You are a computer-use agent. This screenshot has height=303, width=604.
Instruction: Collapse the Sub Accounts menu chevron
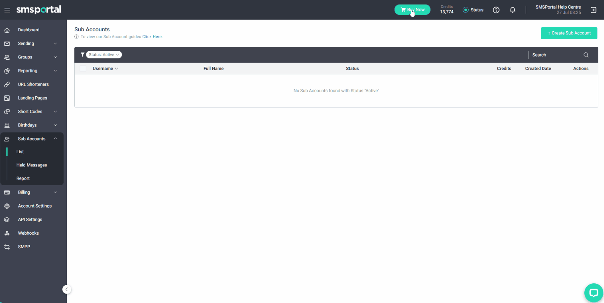click(x=55, y=139)
